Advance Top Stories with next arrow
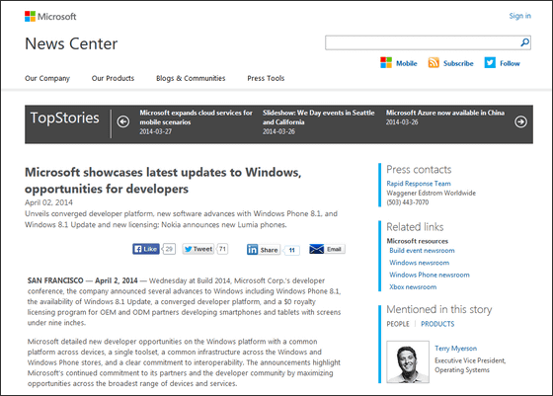This screenshot has height=396, width=553. pyautogui.click(x=520, y=121)
